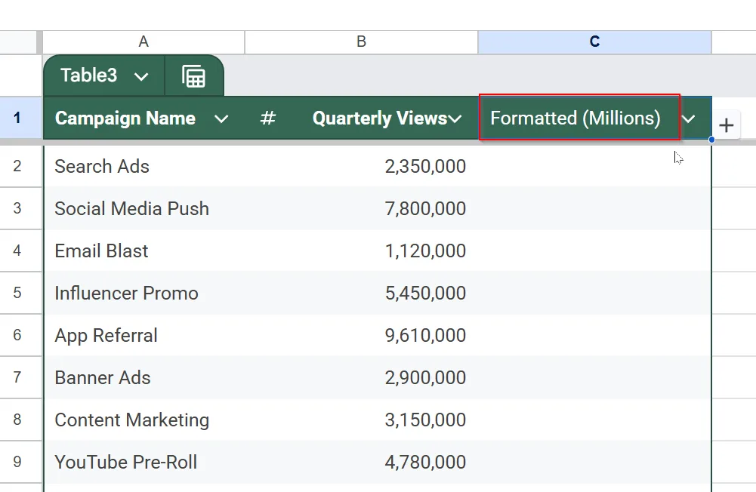
Task: Select the Email Blast cell
Action: pos(145,251)
